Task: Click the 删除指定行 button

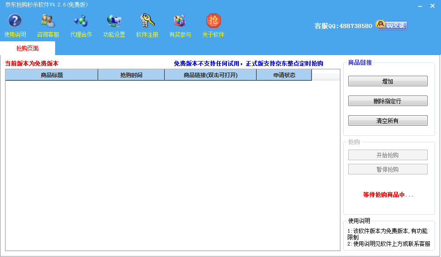Action: pyautogui.click(x=388, y=101)
